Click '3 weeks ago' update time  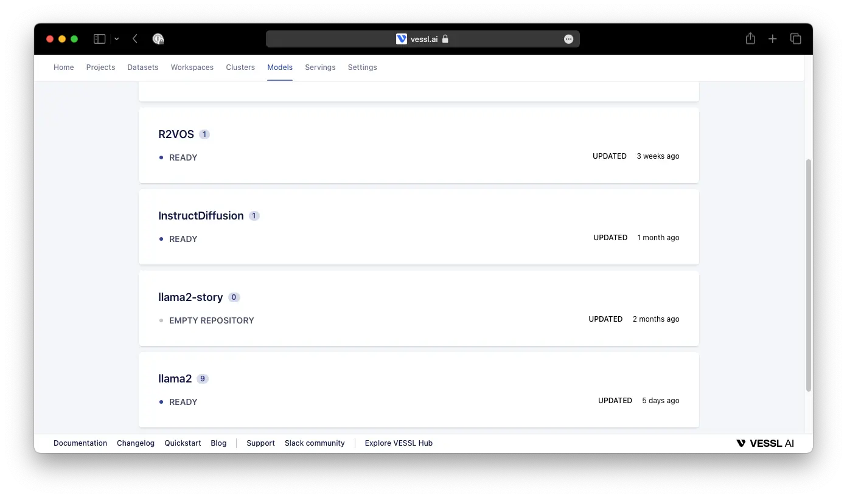tap(658, 156)
